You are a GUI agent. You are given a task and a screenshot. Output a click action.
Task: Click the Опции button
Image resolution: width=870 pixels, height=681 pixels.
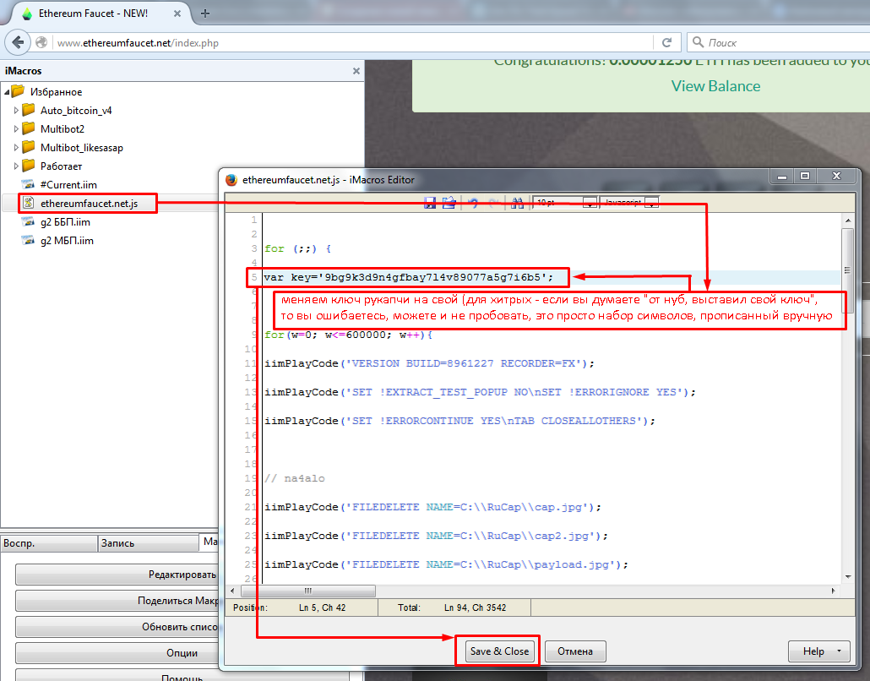tap(117, 652)
